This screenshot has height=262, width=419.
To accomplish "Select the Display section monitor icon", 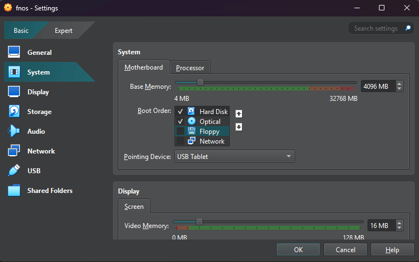I will (x=14, y=92).
